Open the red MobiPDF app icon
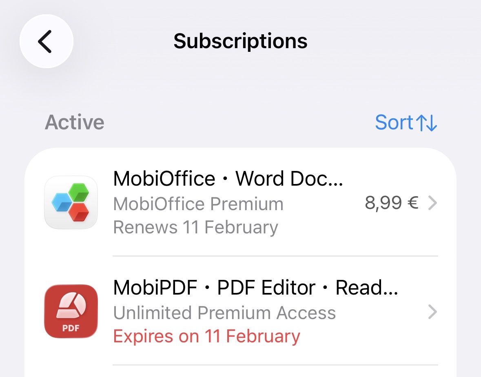 click(71, 311)
